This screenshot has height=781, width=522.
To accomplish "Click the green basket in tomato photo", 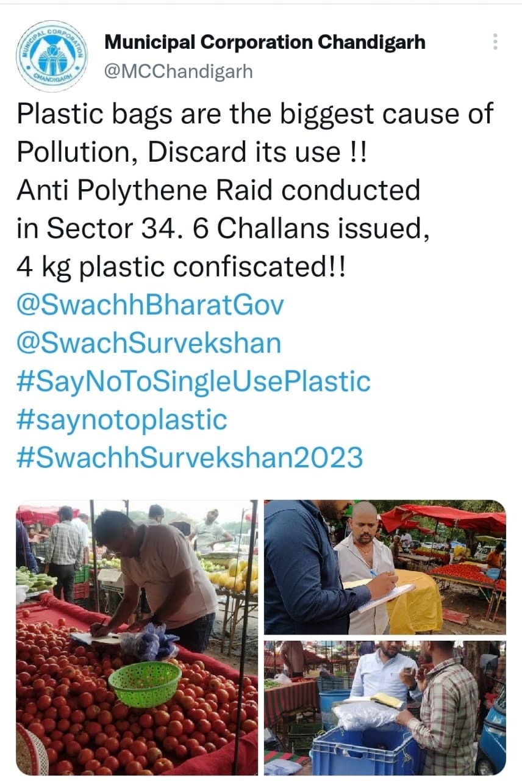I will pos(145,683).
